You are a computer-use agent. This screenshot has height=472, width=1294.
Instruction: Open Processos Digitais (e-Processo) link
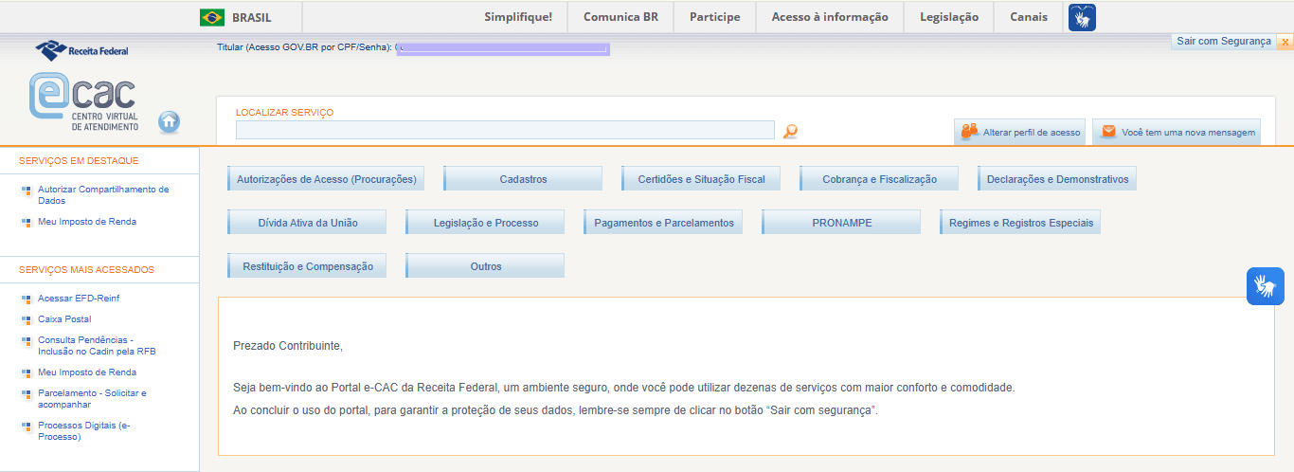point(84,431)
